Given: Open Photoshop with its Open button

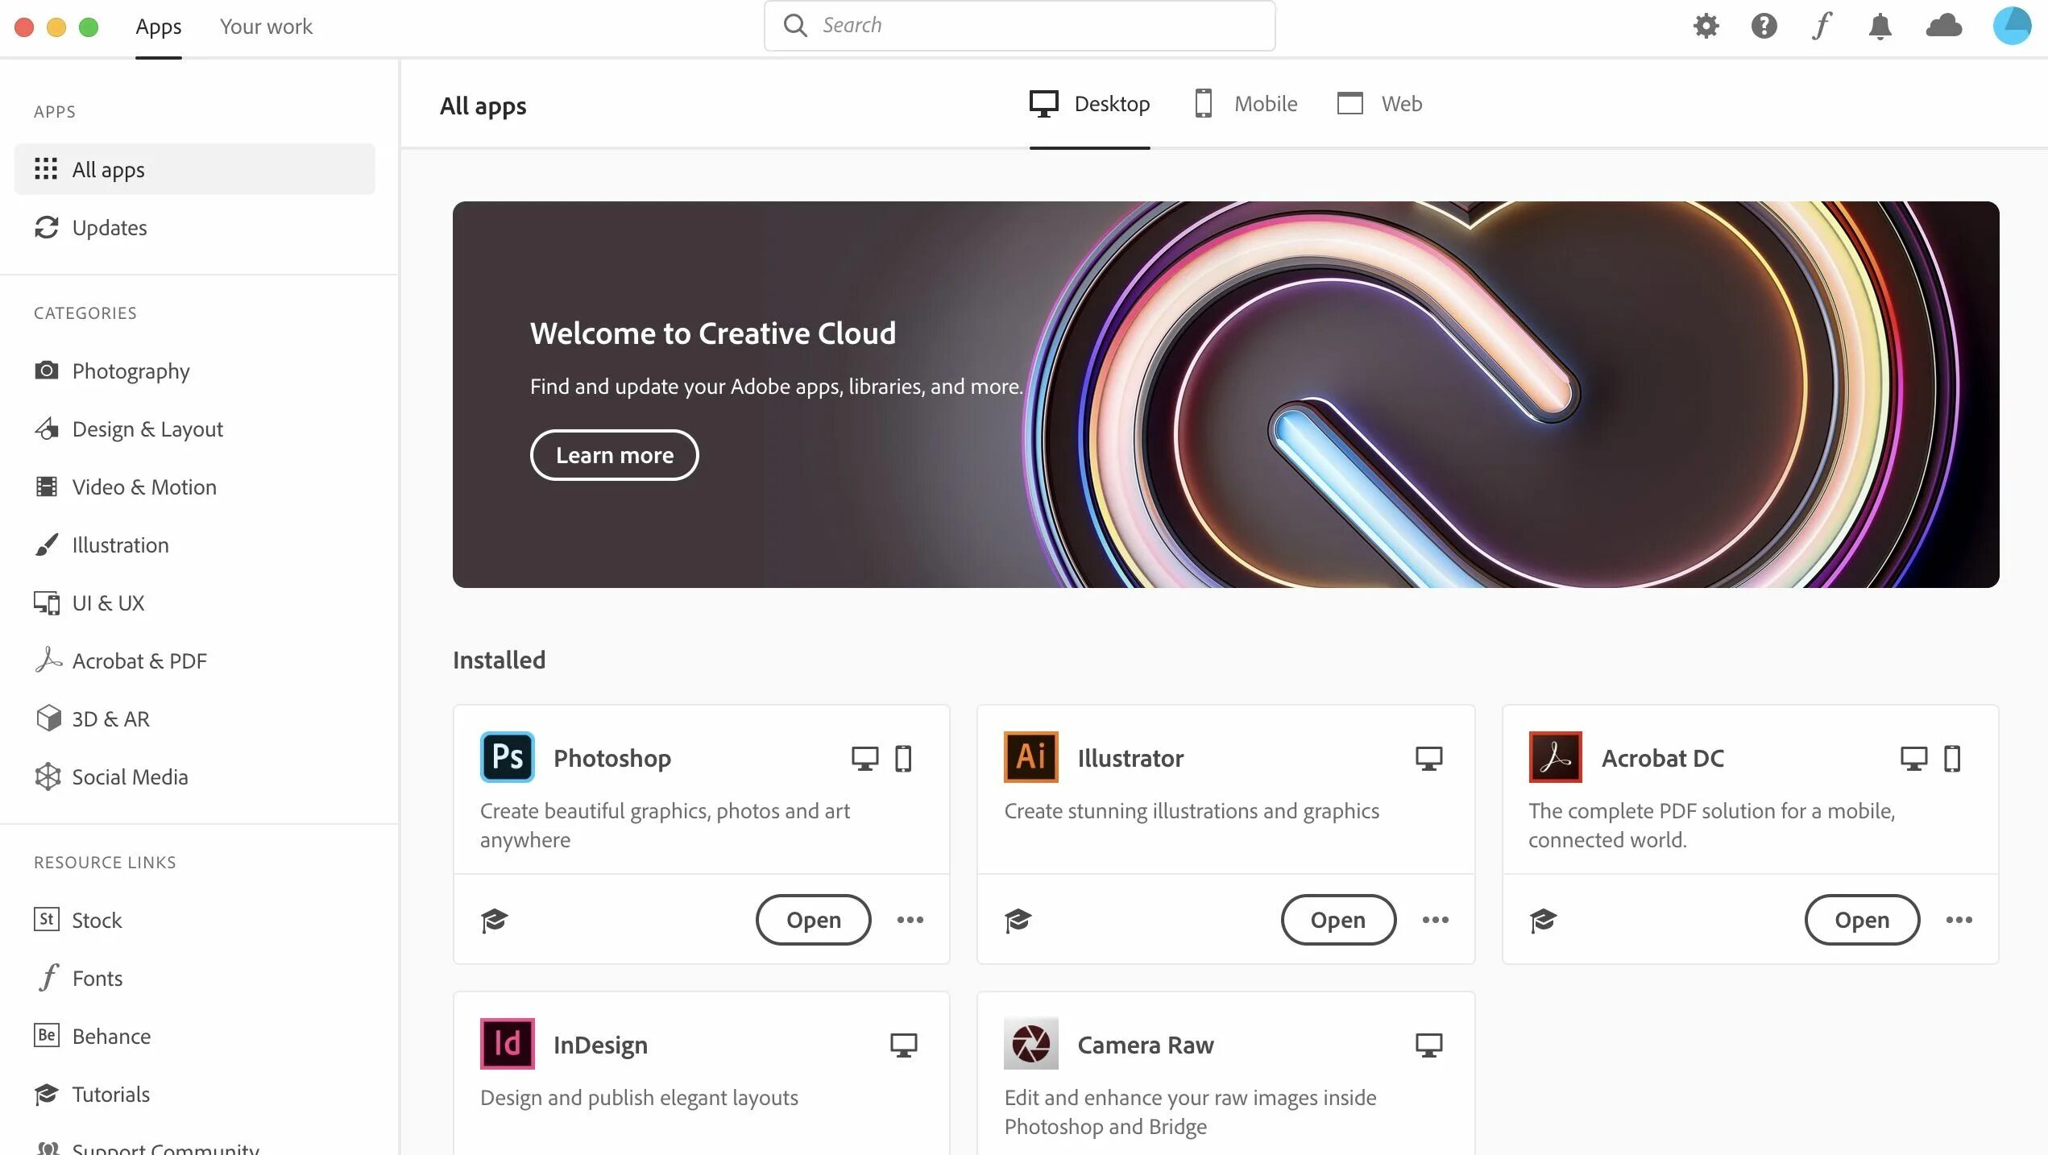Looking at the screenshot, I should [x=814, y=920].
